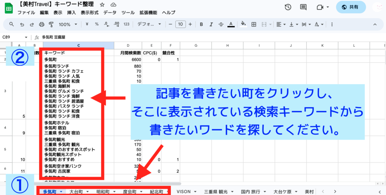Star this spreadsheet document
386x195 pixels.
tap(102, 5)
